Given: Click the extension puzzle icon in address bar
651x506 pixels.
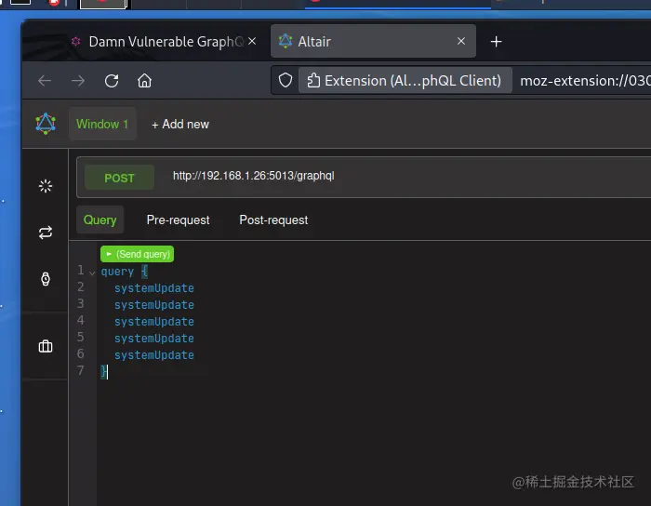Looking at the screenshot, I should click(313, 80).
